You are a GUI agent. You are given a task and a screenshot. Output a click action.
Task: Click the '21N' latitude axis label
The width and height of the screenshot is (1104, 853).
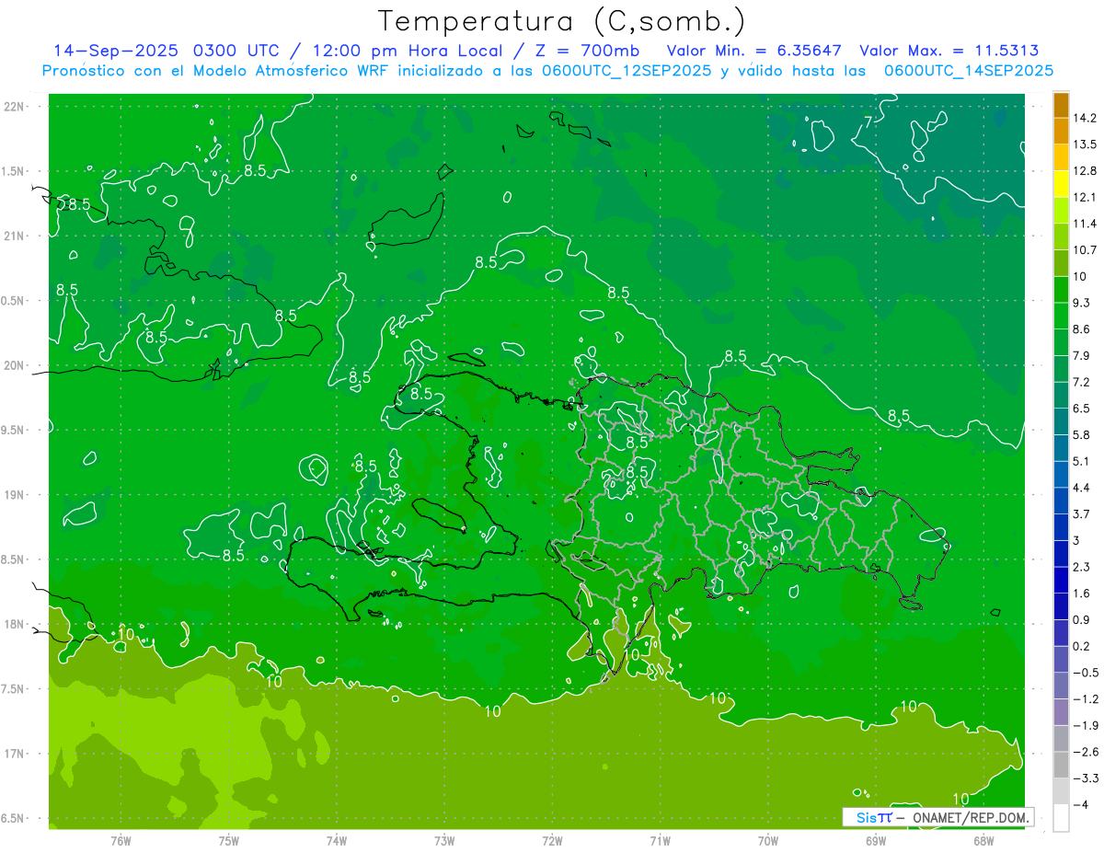[16, 236]
